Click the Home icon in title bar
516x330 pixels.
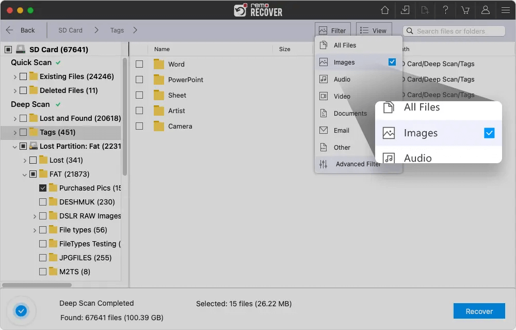pos(384,10)
